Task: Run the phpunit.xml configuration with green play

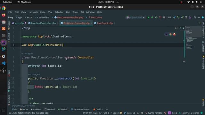Action: 148,17
